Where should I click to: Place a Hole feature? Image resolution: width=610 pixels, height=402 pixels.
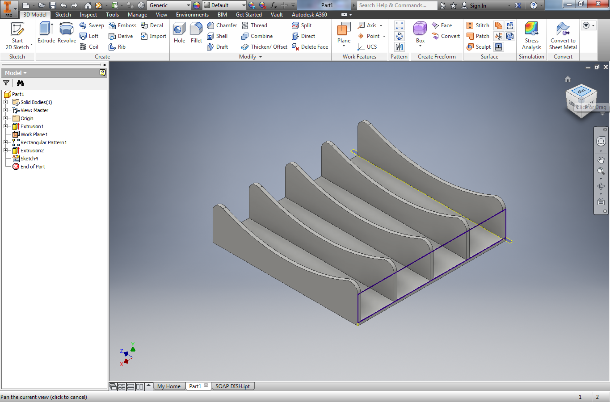(179, 33)
